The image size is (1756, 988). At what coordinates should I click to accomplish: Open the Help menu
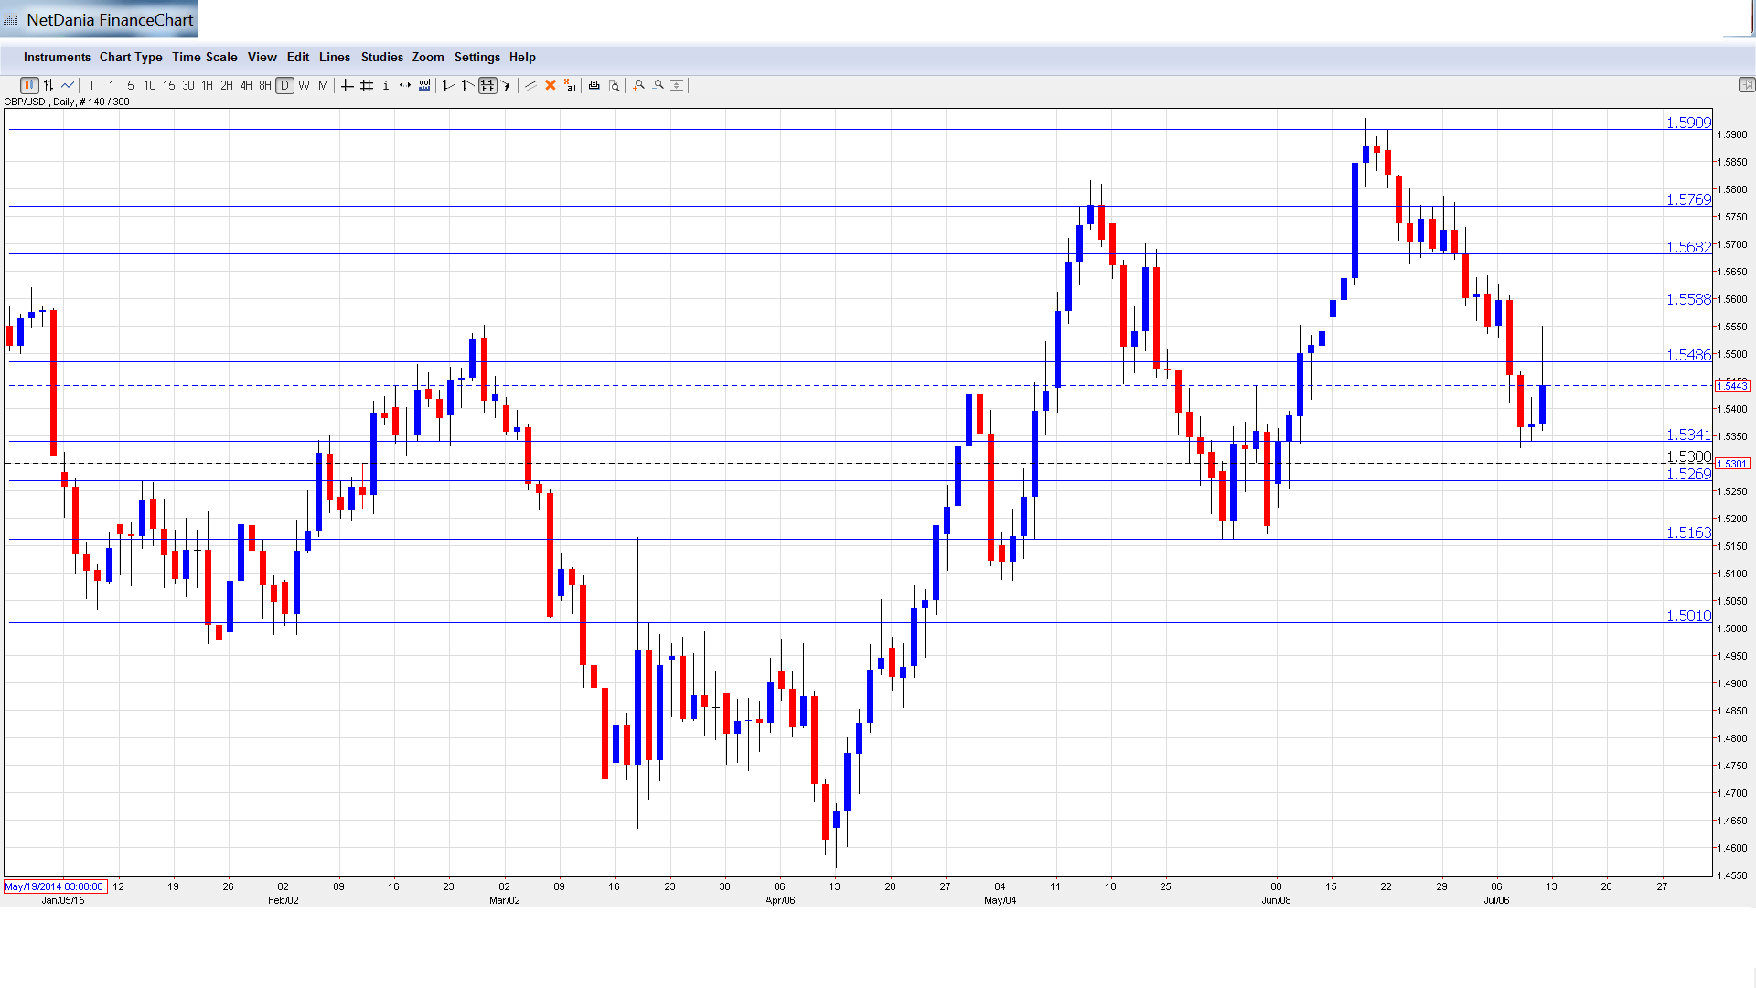click(522, 57)
